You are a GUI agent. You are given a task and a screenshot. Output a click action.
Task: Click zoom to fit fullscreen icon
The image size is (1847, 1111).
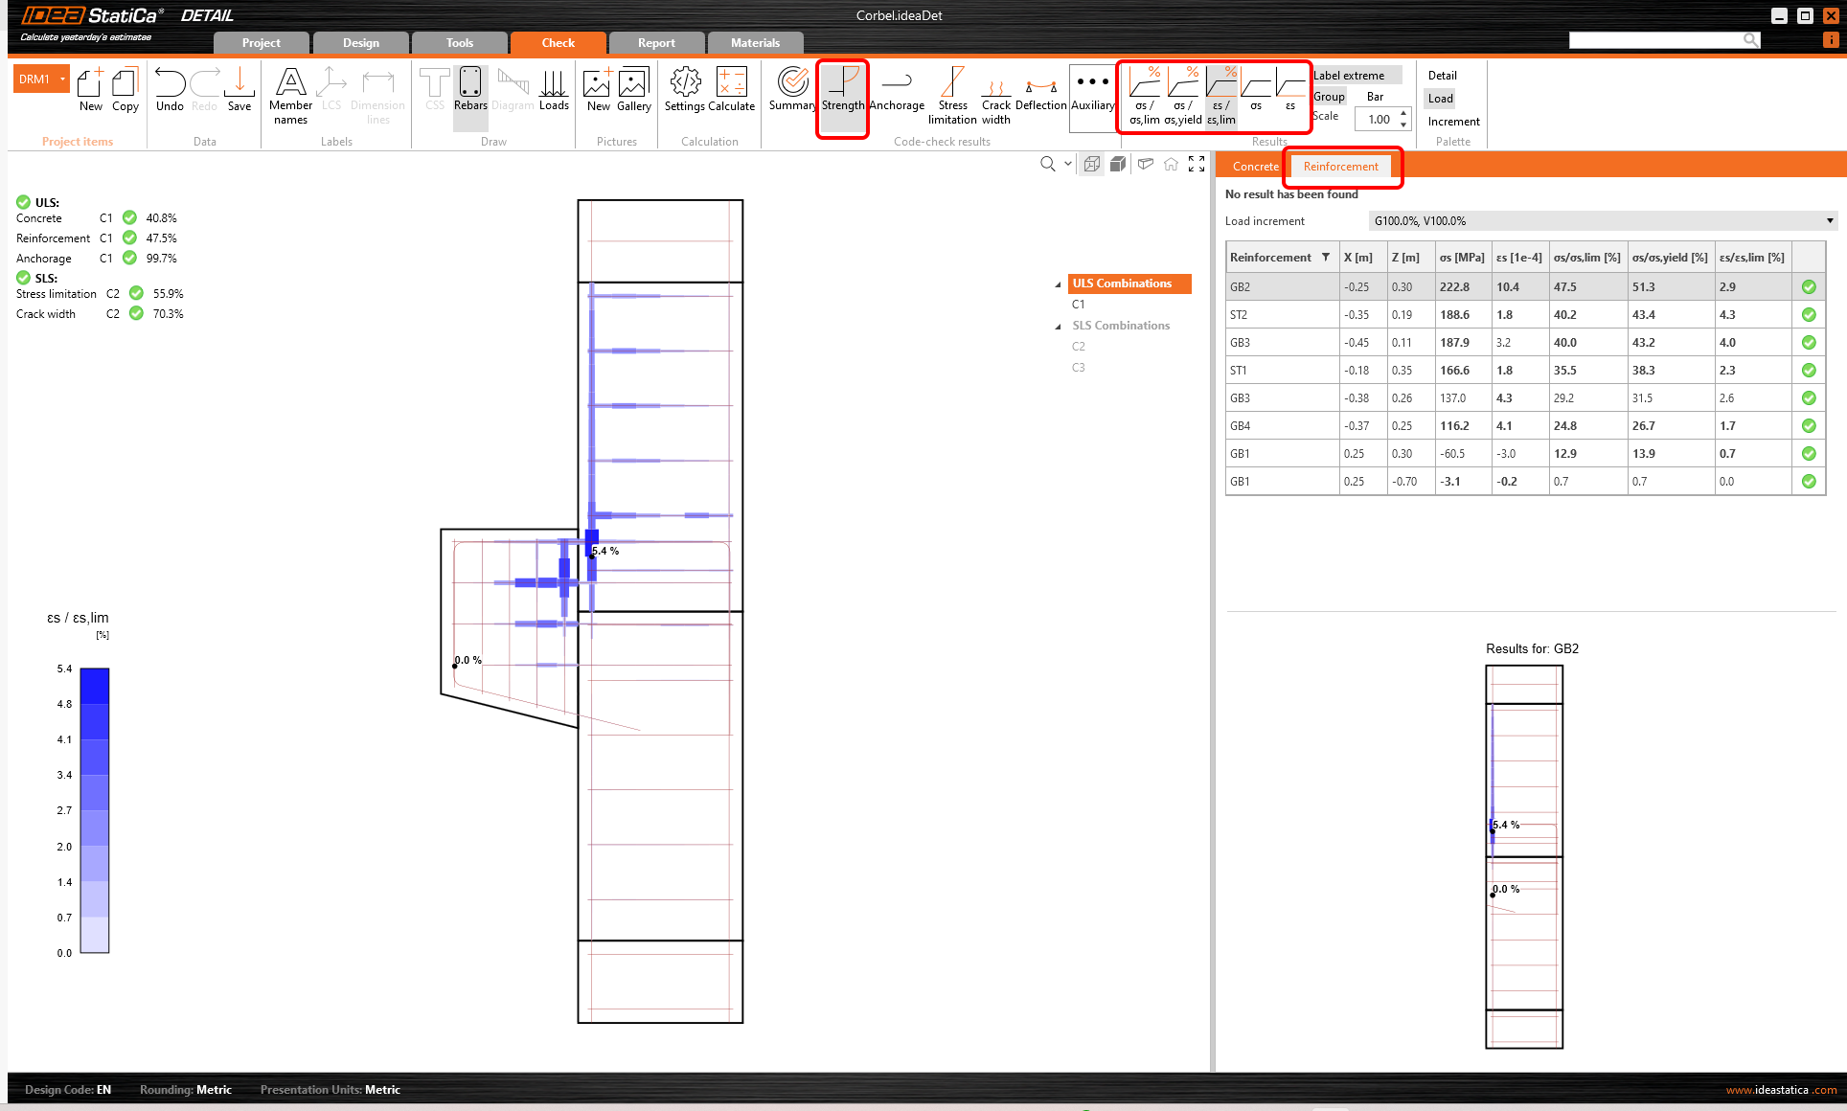(1197, 164)
